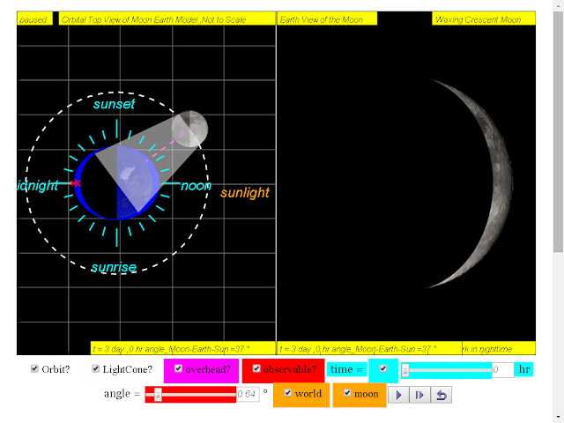This screenshot has height=423, width=564.
Task: Toggle the moon checkbox
Action: click(x=347, y=393)
